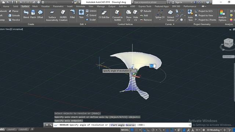Click the Open file icon in quick access toolbar
This screenshot has height=132, width=235.
[8, 2]
